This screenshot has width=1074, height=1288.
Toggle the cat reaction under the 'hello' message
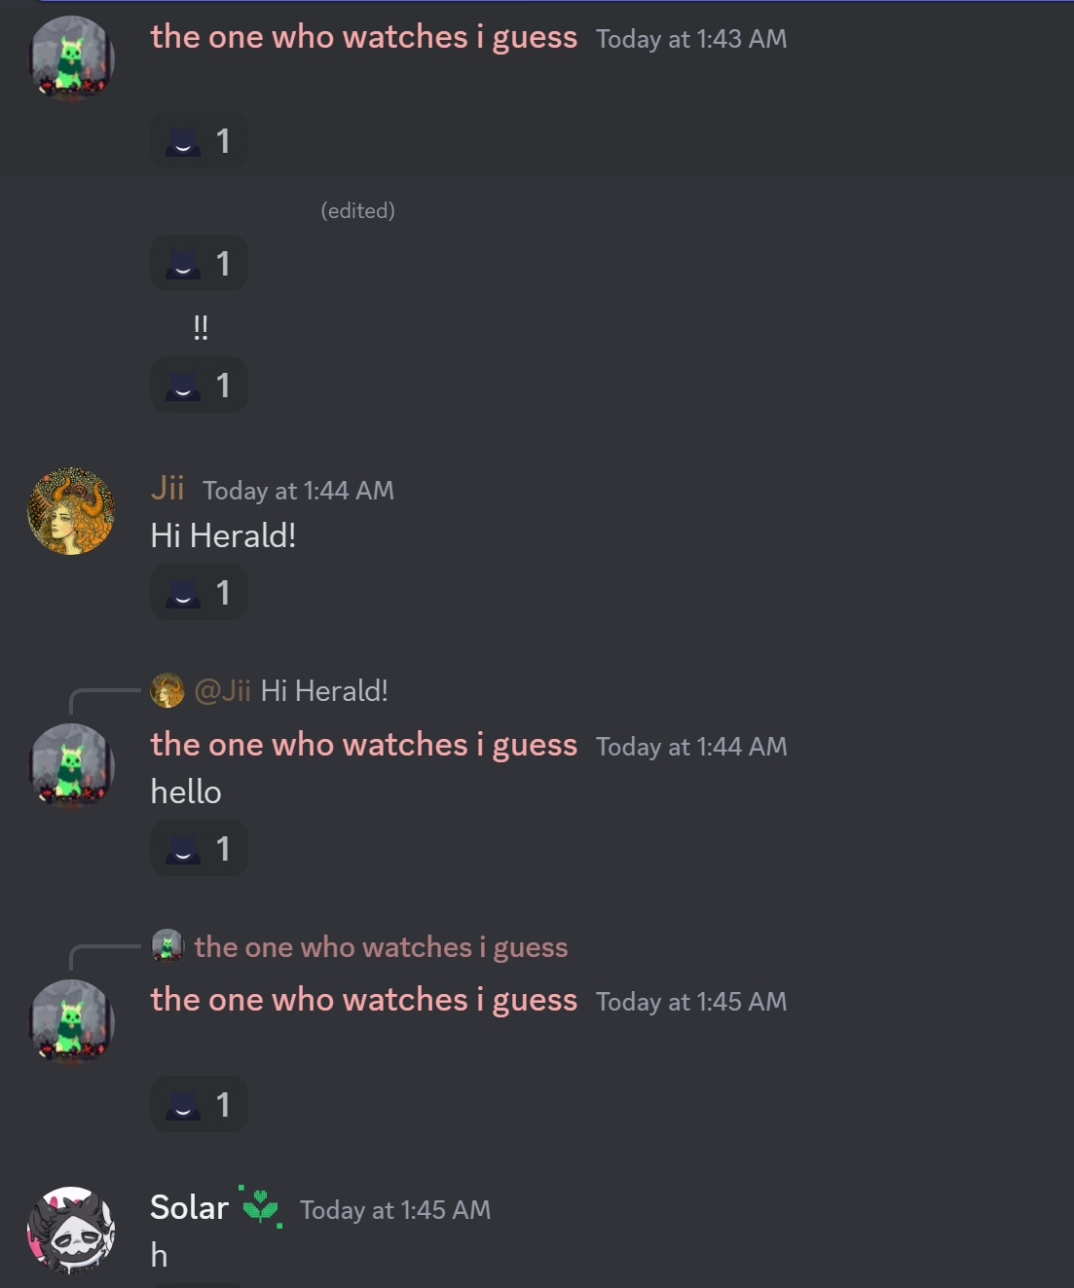coord(199,848)
